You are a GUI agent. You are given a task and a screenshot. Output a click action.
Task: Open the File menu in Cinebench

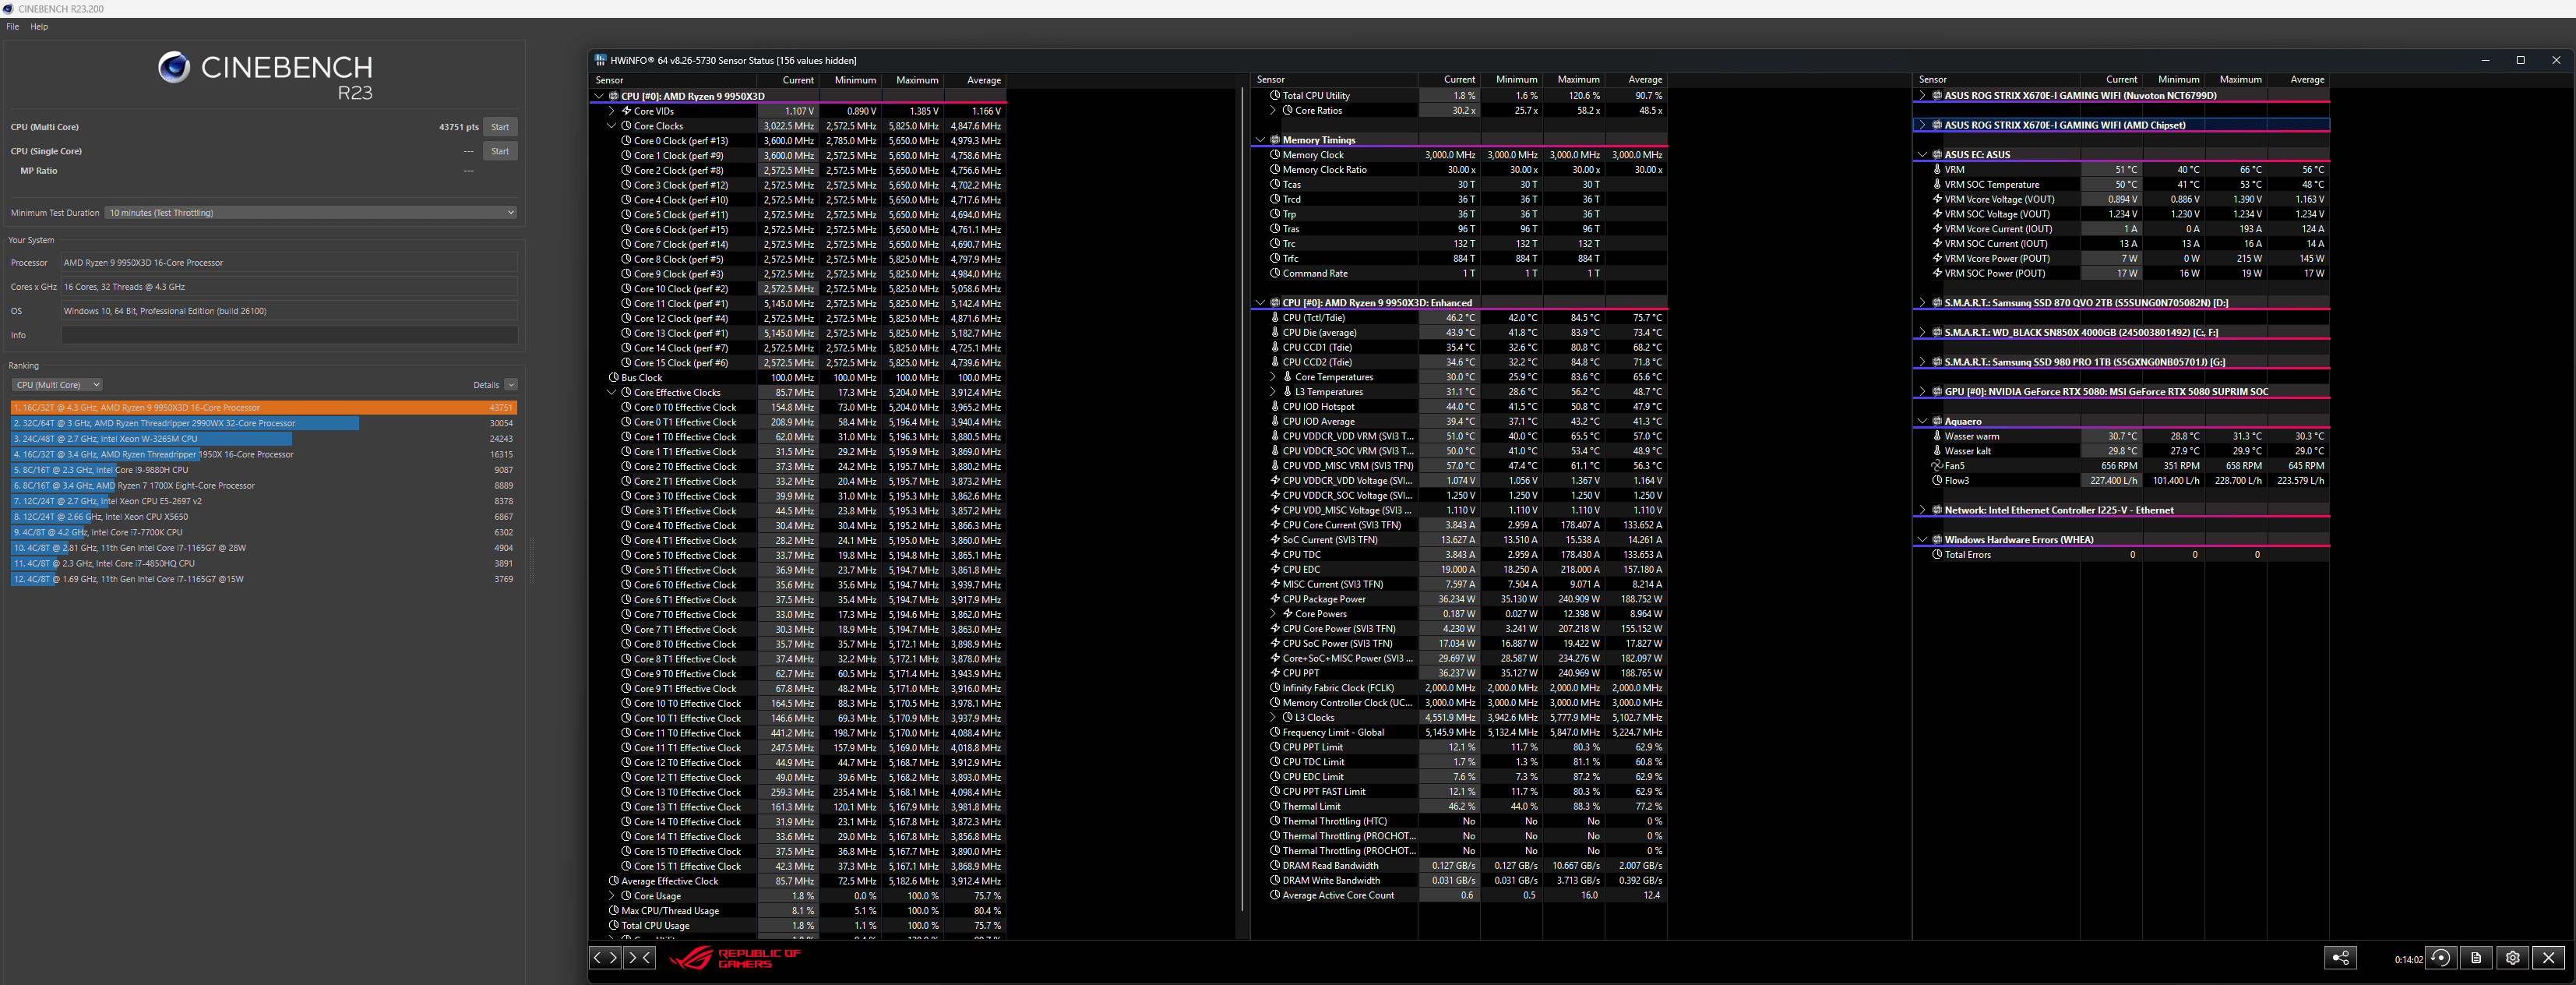(13, 27)
